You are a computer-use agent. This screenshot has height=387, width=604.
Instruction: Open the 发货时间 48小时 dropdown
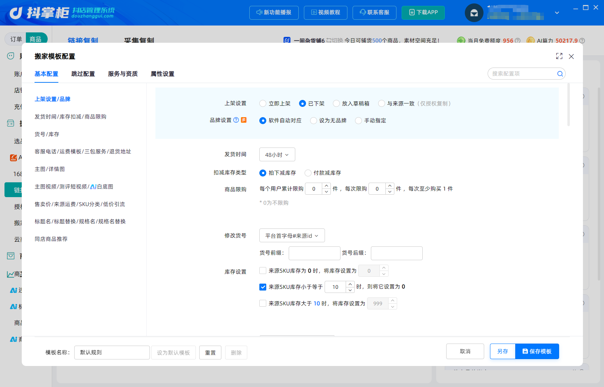tap(277, 155)
